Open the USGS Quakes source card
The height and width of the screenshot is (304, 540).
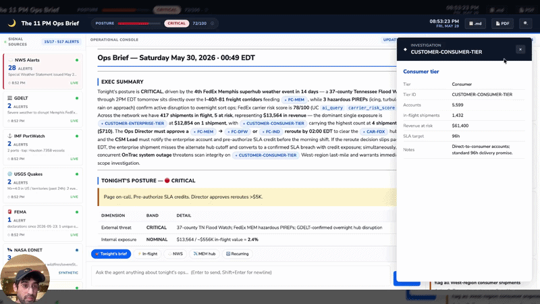click(x=43, y=184)
